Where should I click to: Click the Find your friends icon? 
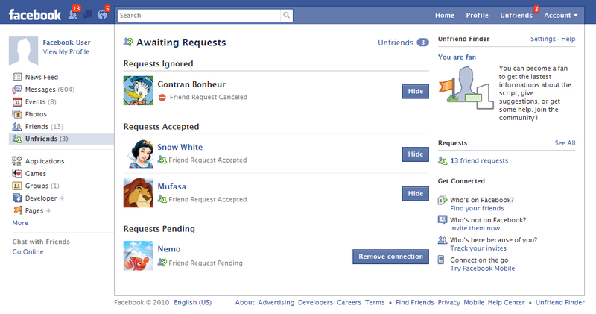[x=442, y=200]
